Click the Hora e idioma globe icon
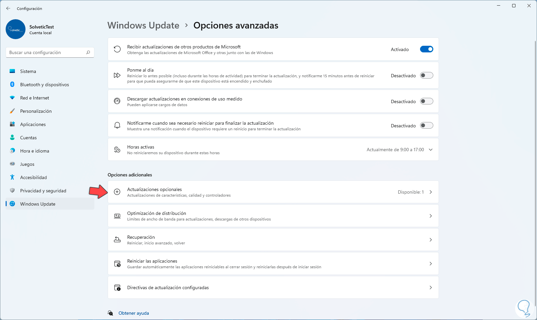 tap(12, 151)
